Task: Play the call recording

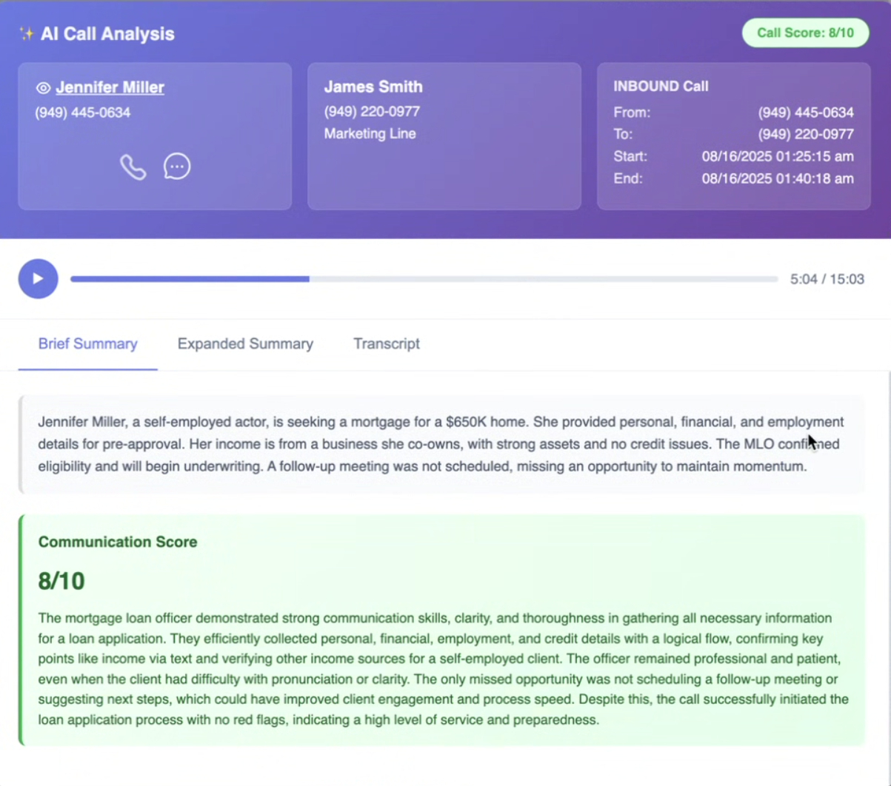Action: coord(38,279)
